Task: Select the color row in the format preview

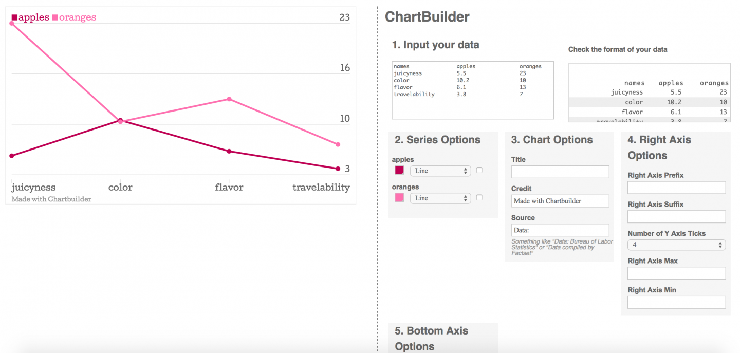Action: (649, 102)
